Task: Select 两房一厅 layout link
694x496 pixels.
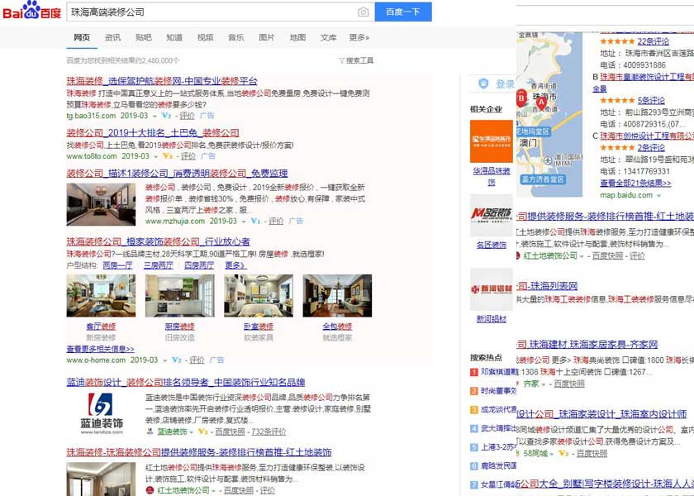Action: (x=117, y=265)
